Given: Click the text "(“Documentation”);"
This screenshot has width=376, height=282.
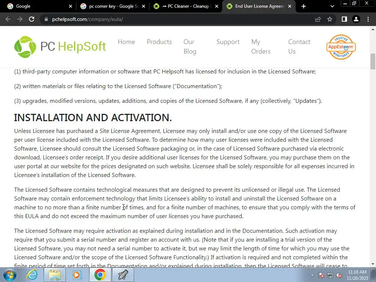Looking at the screenshot, I should 197,86.
